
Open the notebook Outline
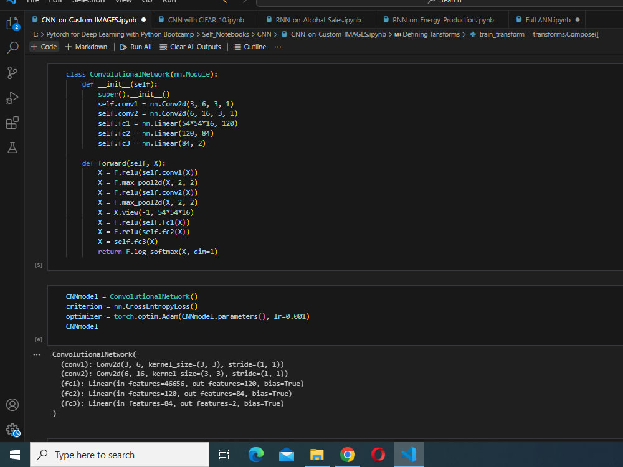click(250, 47)
